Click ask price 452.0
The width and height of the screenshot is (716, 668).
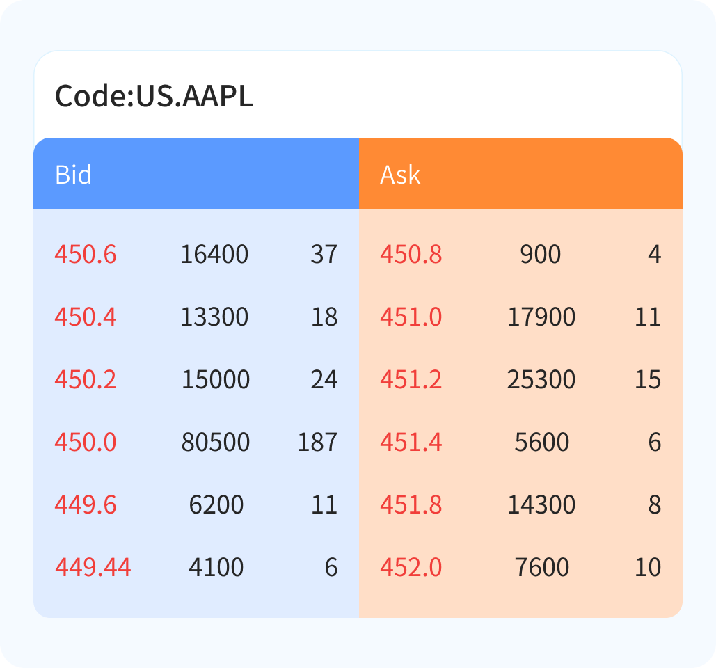pyautogui.click(x=411, y=568)
